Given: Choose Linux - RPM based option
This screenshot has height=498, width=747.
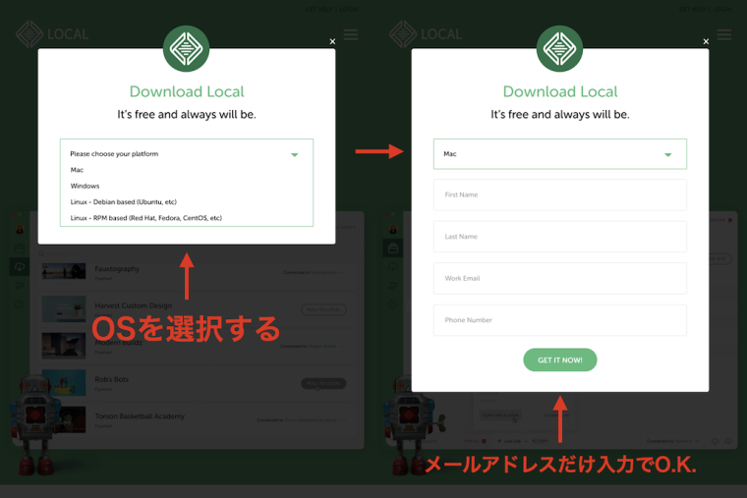Looking at the screenshot, I should [145, 218].
